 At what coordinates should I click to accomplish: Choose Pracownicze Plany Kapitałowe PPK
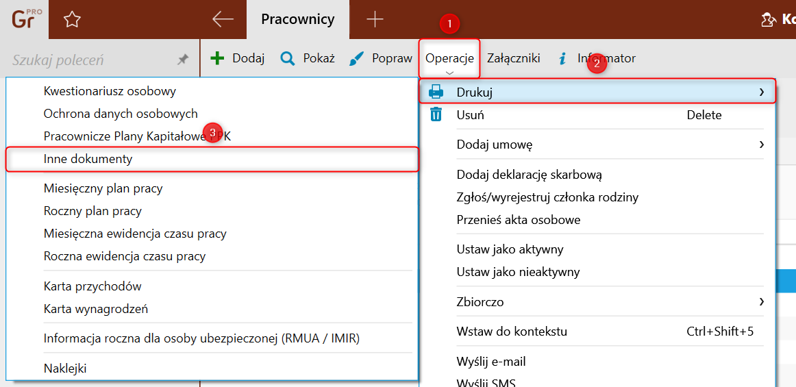212,136
